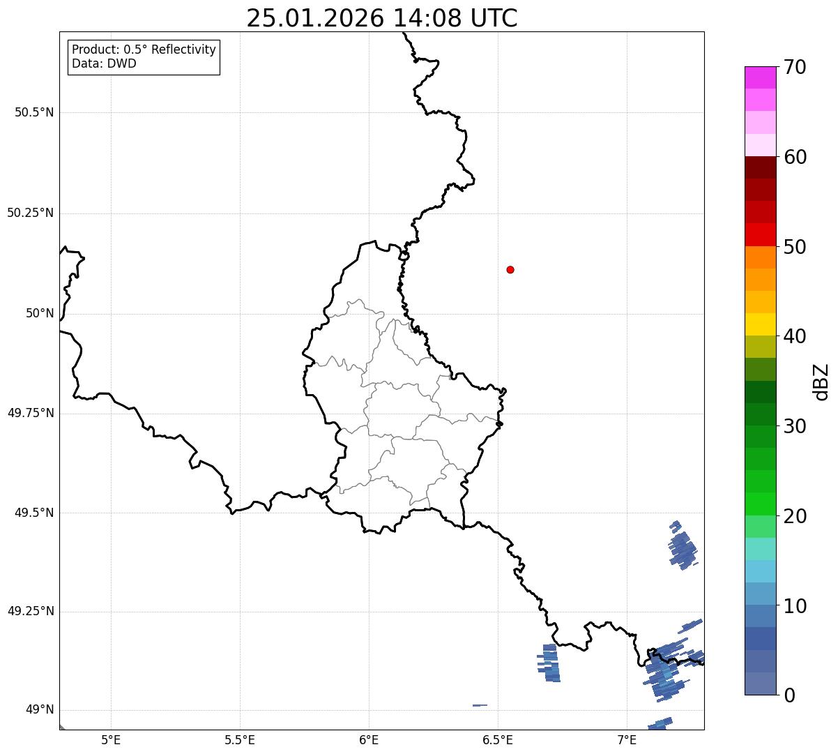
Task: Click the red station marker dot
Action: (x=510, y=269)
